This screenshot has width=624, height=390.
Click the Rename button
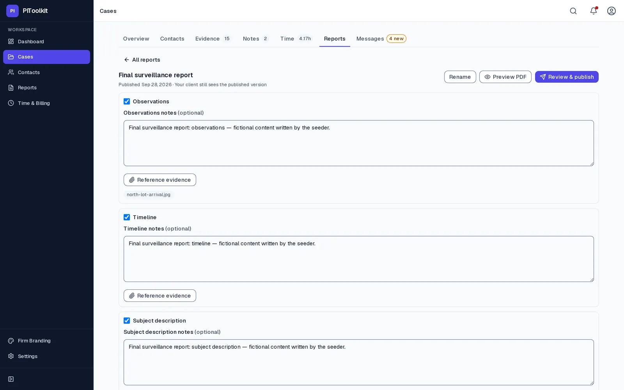point(460,77)
